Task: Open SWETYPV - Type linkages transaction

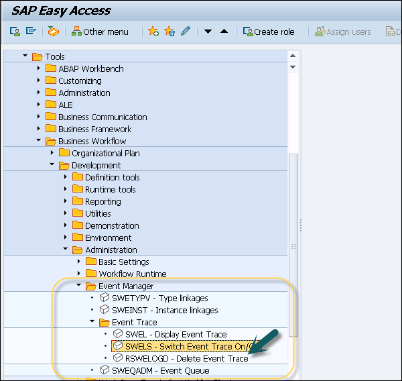Action: tap(159, 298)
